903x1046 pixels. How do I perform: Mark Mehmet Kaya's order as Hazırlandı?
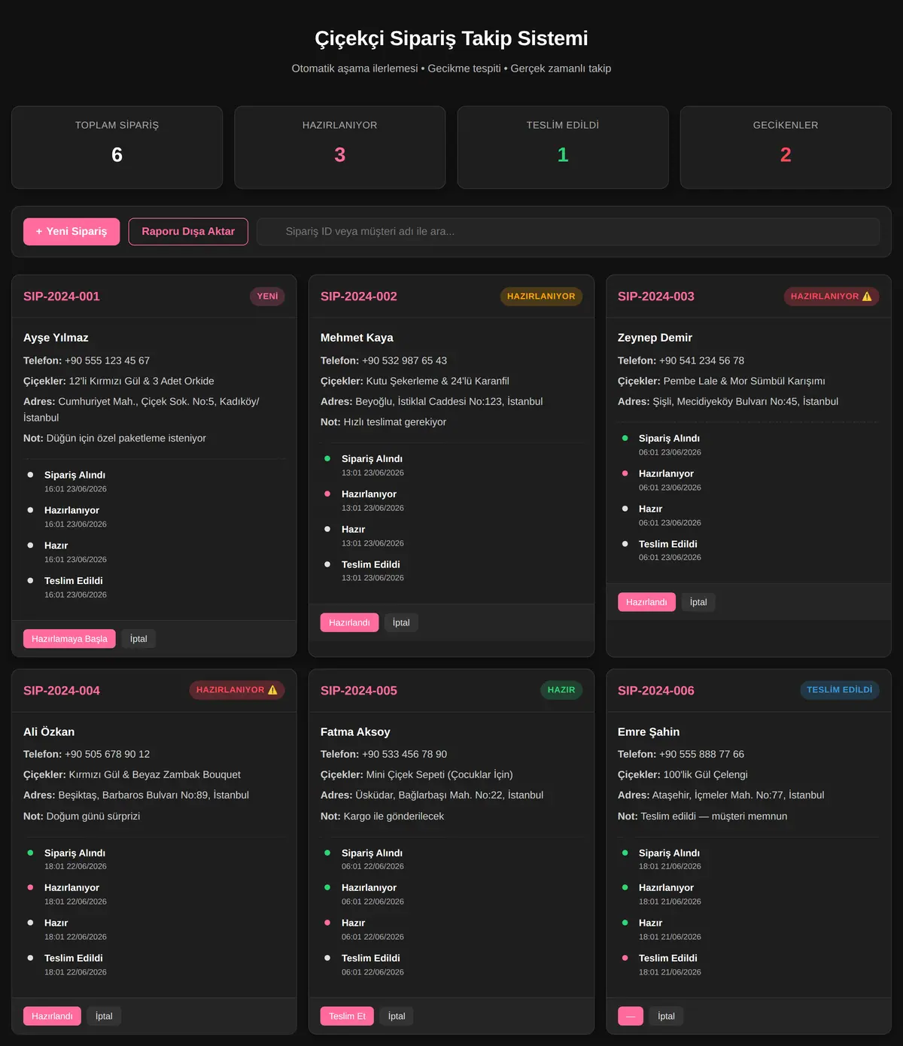point(349,622)
